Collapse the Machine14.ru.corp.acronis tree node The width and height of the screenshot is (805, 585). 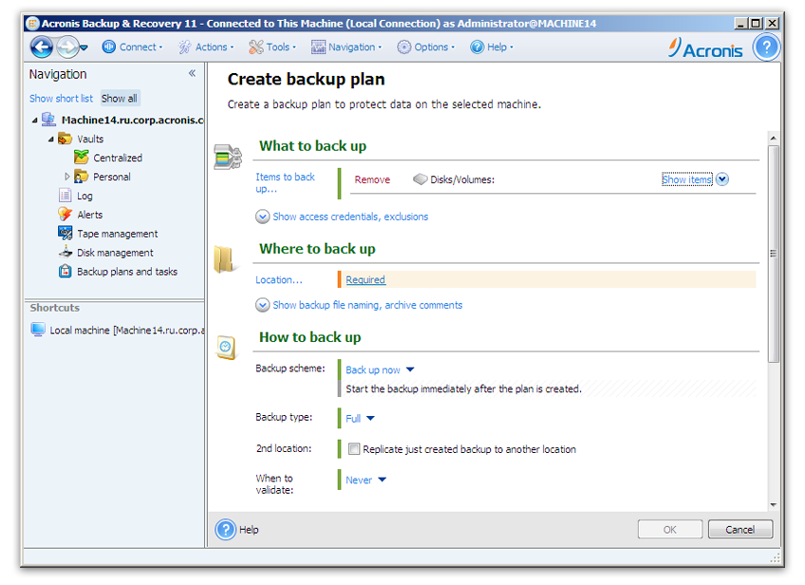(34, 121)
